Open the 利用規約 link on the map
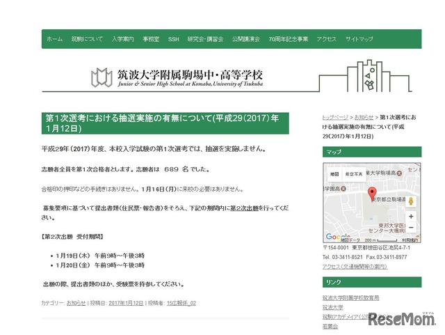The image size is (445, 335). [410, 240]
